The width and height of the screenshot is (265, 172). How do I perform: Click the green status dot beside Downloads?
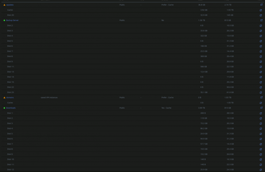point(5,108)
